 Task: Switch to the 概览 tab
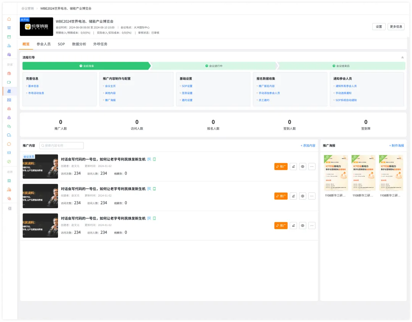click(26, 44)
